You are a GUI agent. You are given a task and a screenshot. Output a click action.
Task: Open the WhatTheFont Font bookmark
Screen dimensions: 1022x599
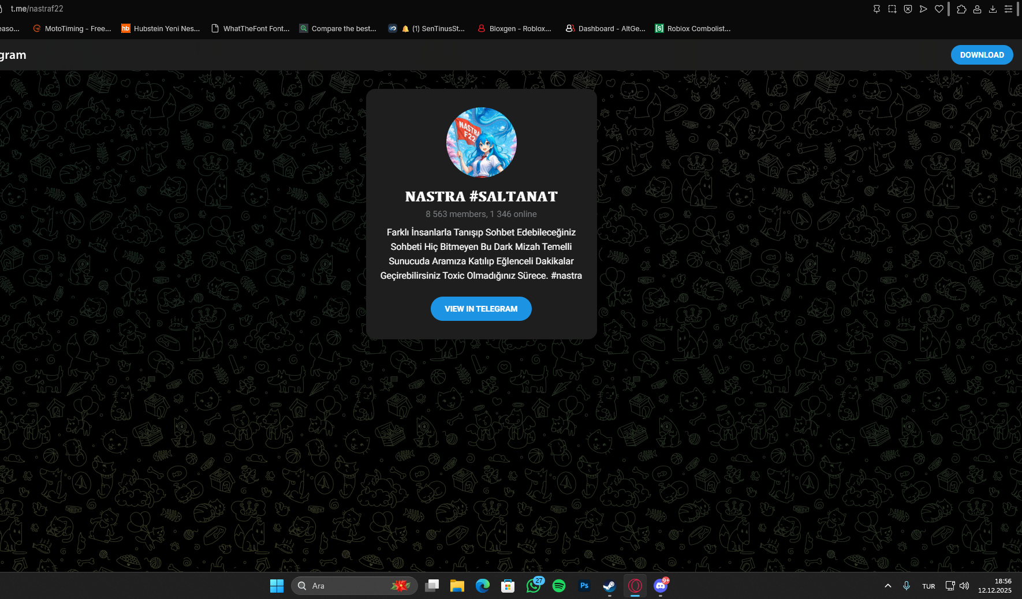pyautogui.click(x=251, y=28)
